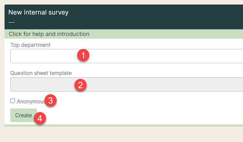Open the Question sheet template field
The image size is (243, 142).
(x=127, y=85)
